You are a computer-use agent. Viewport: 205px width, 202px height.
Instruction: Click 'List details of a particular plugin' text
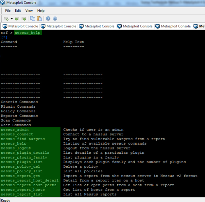pos(104,153)
